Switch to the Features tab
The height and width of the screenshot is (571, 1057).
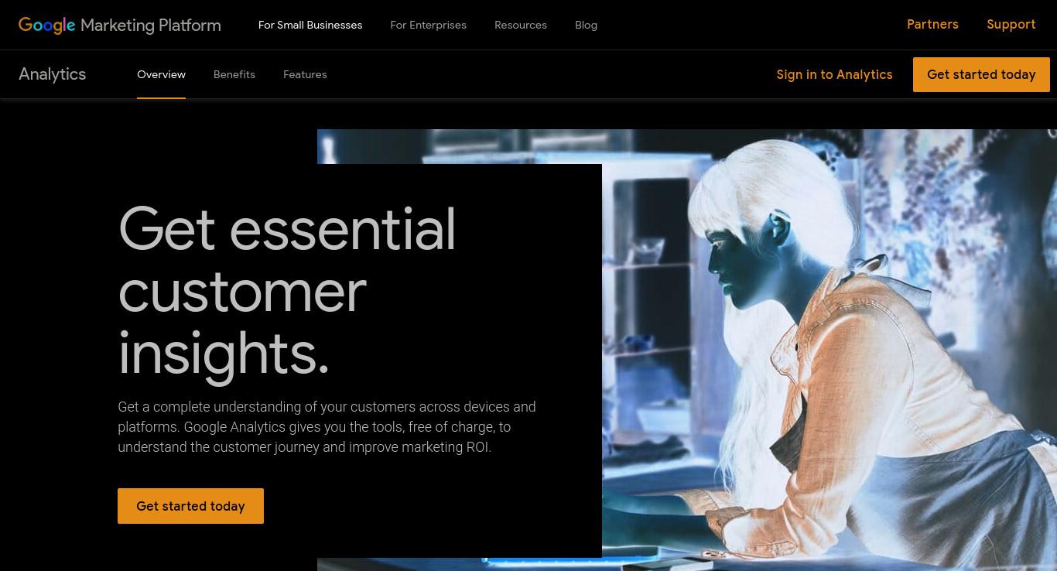(x=305, y=74)
